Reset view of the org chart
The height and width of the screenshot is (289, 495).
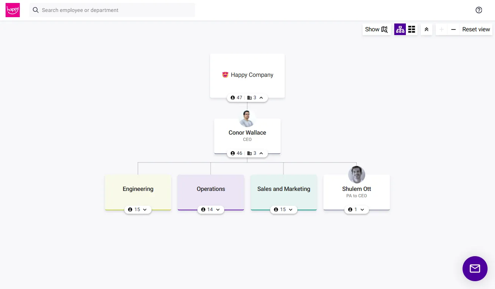476,29
